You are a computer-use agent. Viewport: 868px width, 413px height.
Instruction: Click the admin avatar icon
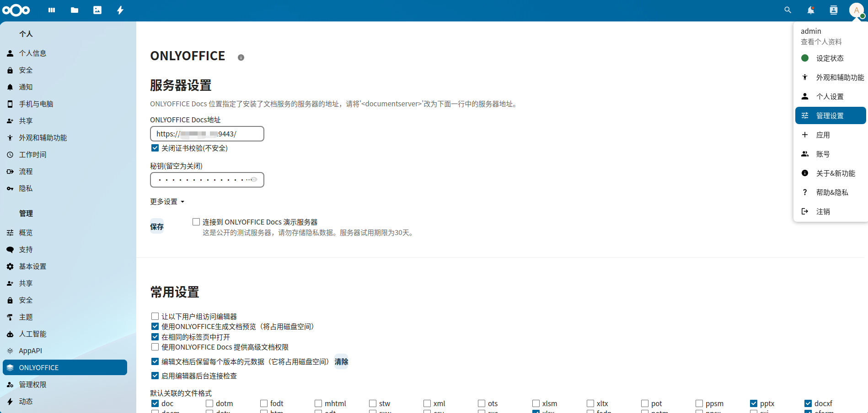tap(857, 10)
